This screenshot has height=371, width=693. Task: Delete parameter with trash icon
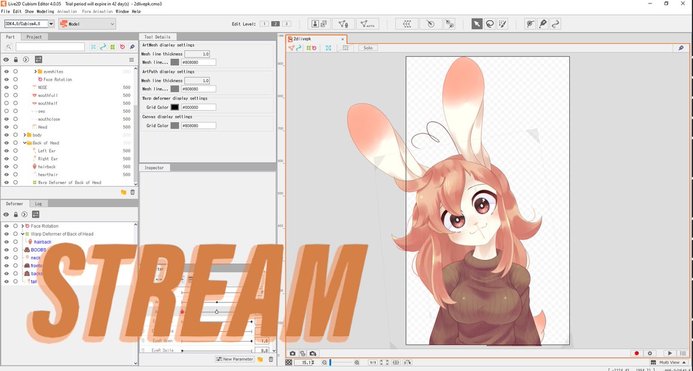[270, 359]
